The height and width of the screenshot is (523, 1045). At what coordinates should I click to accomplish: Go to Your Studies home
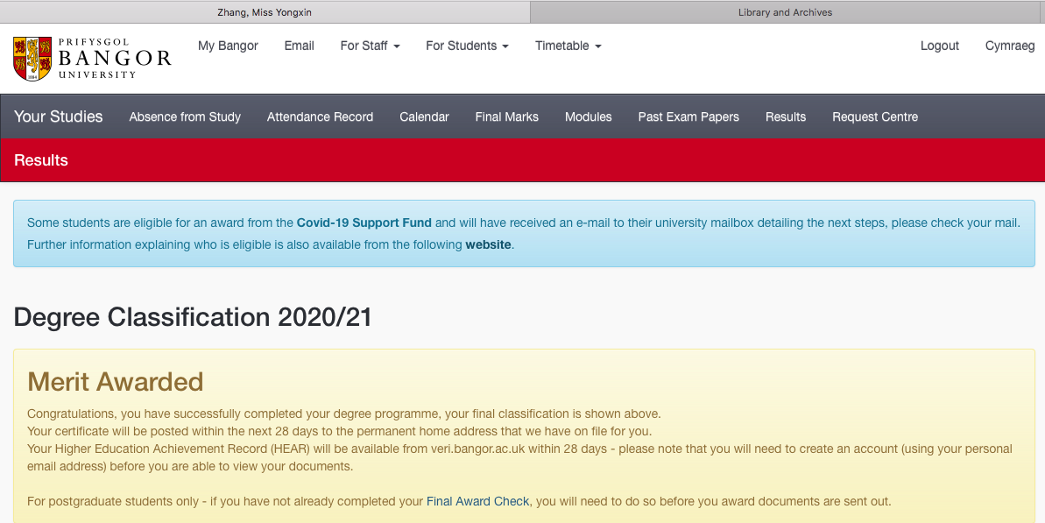(59, 117)
